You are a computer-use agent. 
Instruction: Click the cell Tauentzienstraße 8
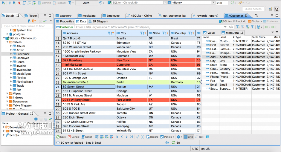click(x=88, y=82)
